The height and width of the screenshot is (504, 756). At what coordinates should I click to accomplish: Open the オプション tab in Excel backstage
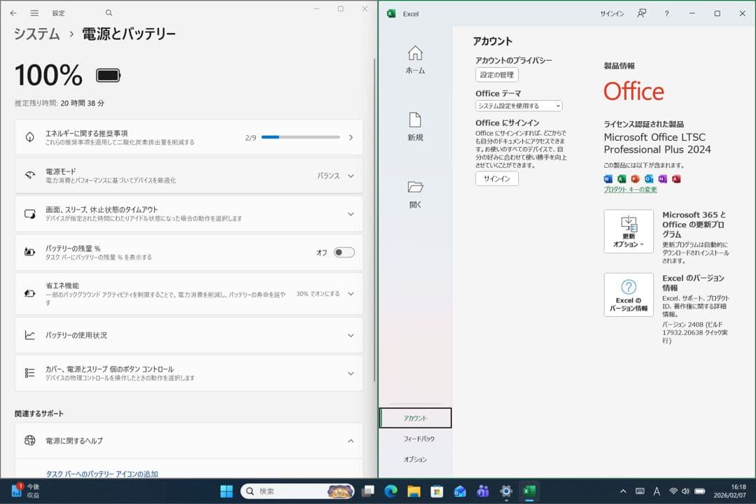(414, 459)
